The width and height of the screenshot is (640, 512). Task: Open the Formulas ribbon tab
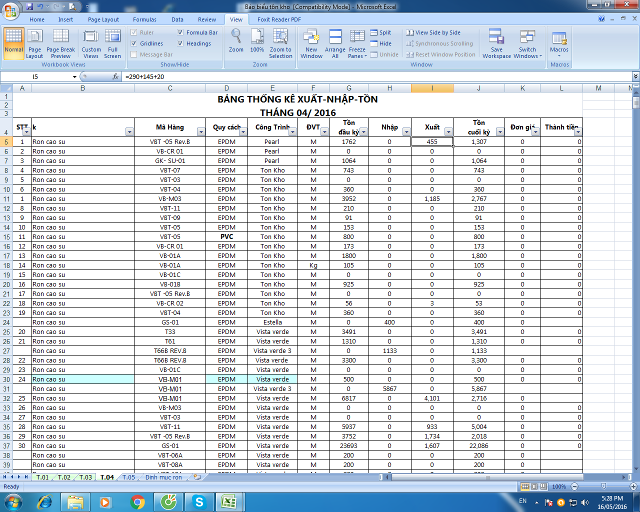[x=144, y=19]
